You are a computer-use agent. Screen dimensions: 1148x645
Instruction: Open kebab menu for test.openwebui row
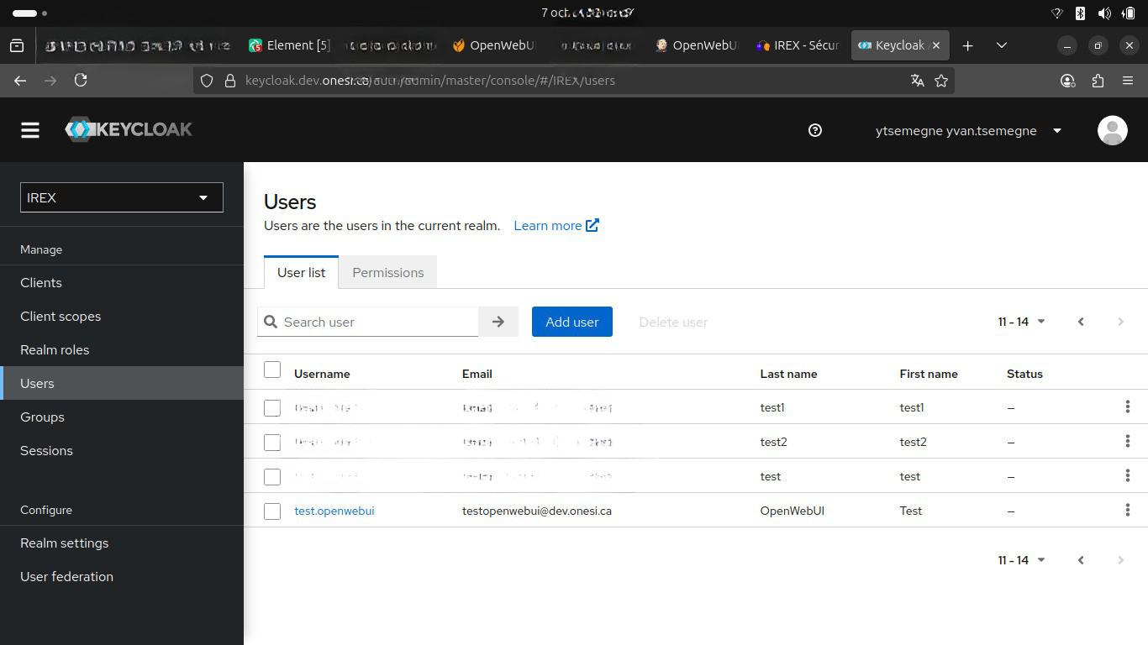[x=1127, y=511]
